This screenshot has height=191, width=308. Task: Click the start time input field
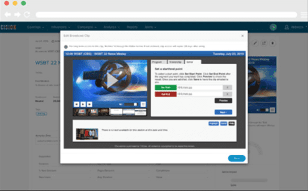coord(200,87)
